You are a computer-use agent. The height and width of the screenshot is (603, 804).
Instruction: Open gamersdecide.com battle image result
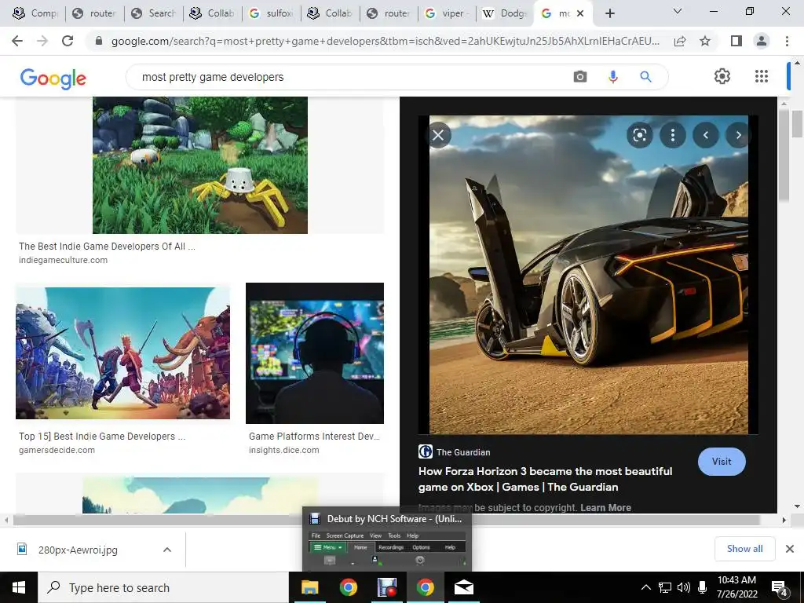123,353
